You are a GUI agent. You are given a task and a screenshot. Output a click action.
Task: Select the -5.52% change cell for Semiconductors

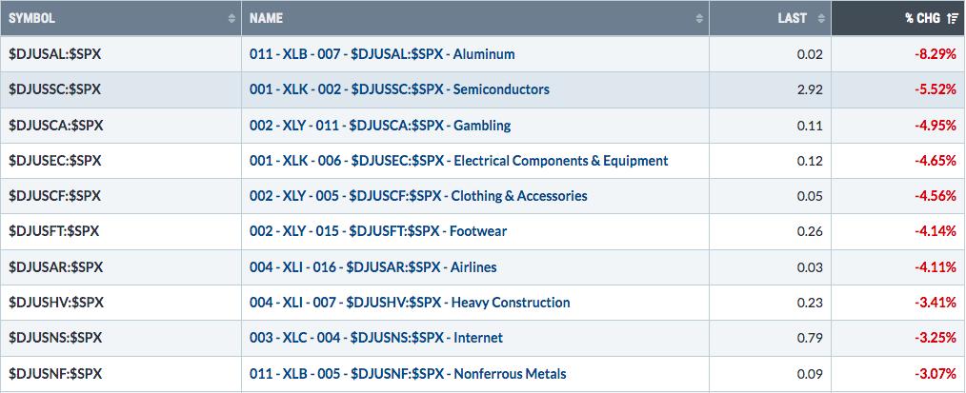[x=899, y=89]
